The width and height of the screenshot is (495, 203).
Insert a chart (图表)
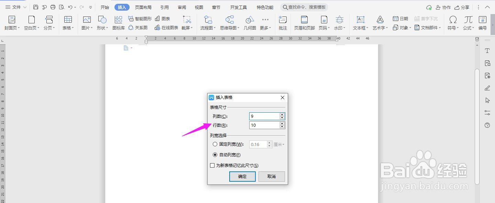click(163, 19)
